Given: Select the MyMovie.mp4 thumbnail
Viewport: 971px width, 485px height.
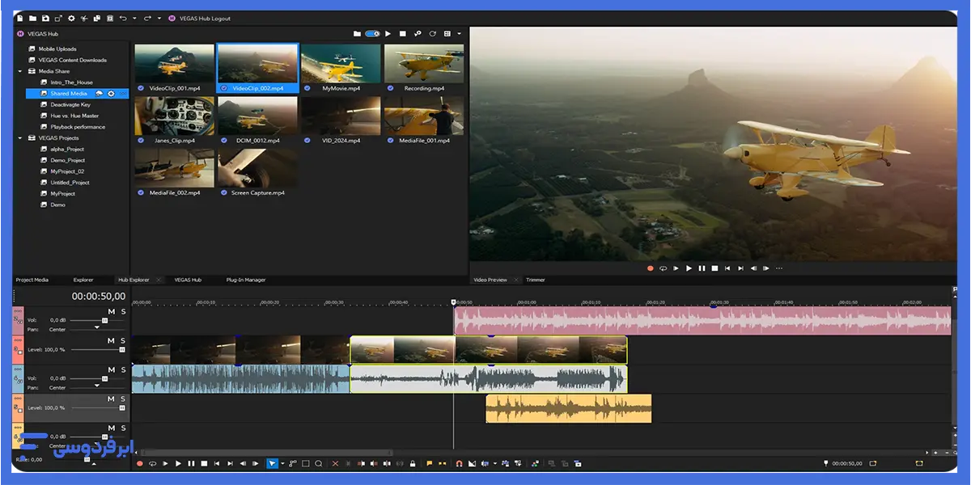Looking at the screenshot, I should point(341,63).
